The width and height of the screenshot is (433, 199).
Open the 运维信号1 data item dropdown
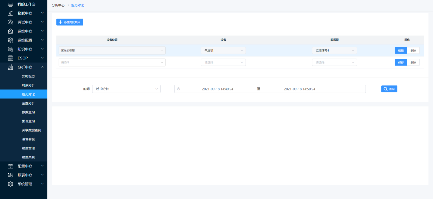point(334,50)
